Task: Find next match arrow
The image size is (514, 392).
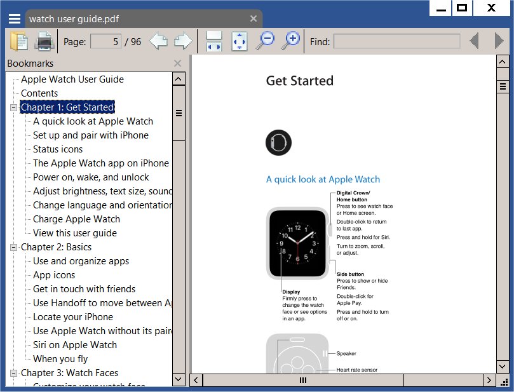Action: click(x=499, y=41)
